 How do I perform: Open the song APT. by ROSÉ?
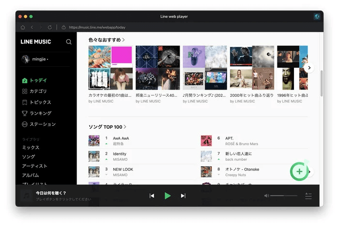click(x=230, y=138)
